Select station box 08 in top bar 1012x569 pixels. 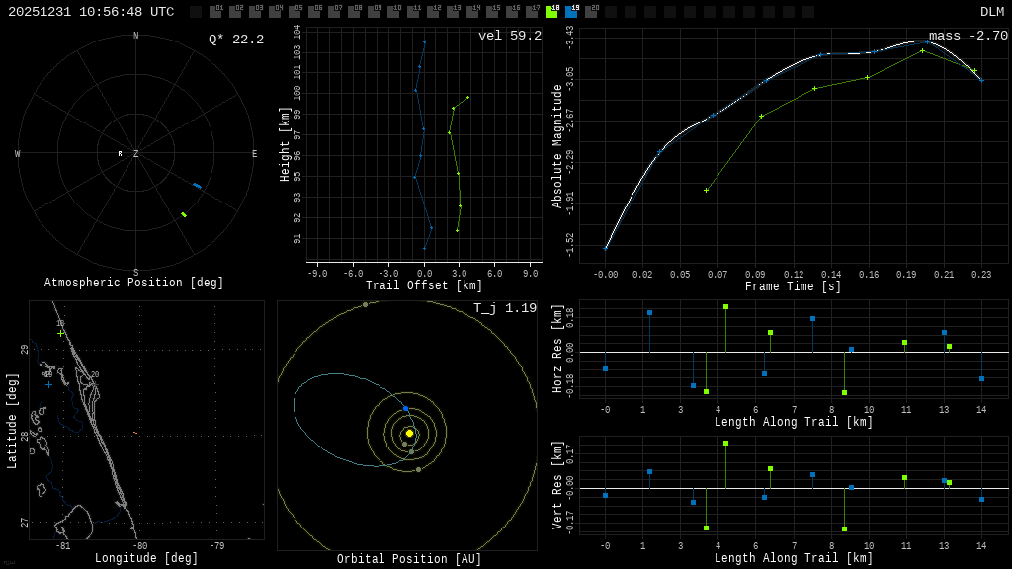point(354,12)
